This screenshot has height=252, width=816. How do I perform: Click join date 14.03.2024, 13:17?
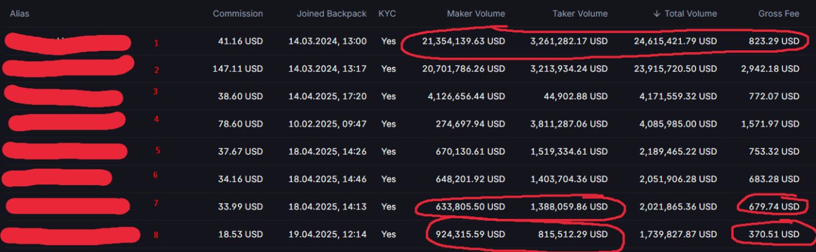(328, 69)
